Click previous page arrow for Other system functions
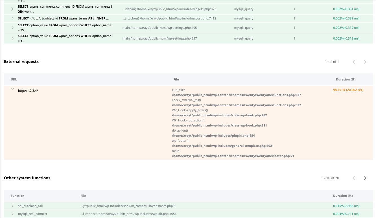Viewport: 376px width, 218px height. tap(354, 178)
